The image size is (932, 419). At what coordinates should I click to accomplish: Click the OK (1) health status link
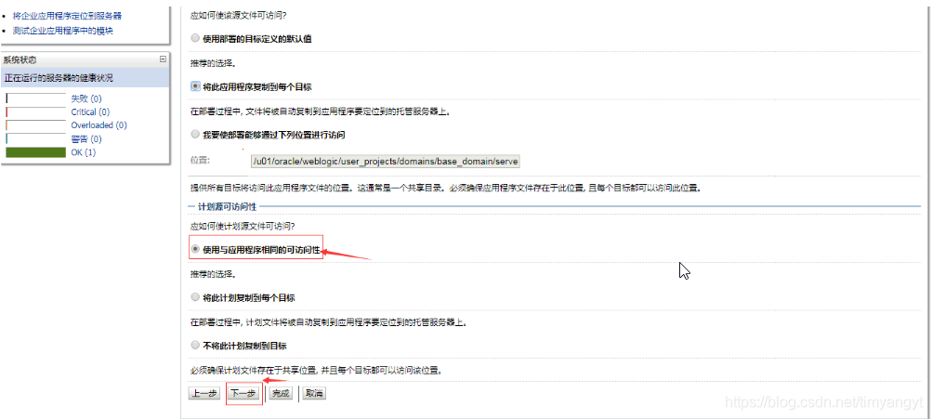[84, 152]
